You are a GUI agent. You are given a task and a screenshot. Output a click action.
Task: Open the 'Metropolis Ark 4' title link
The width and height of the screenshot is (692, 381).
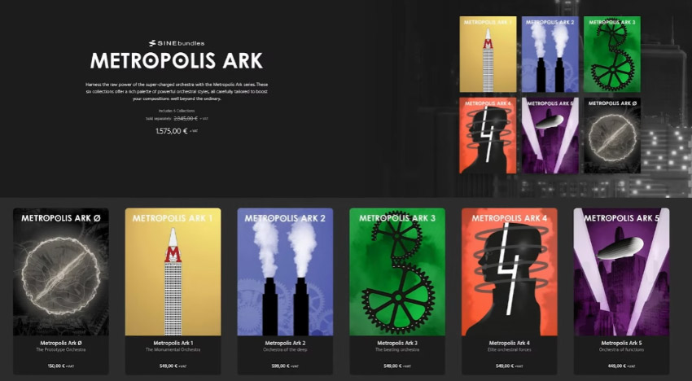(510, 343)
